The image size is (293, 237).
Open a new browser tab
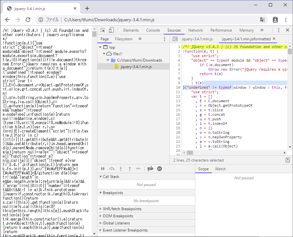(x=87, y=8)
